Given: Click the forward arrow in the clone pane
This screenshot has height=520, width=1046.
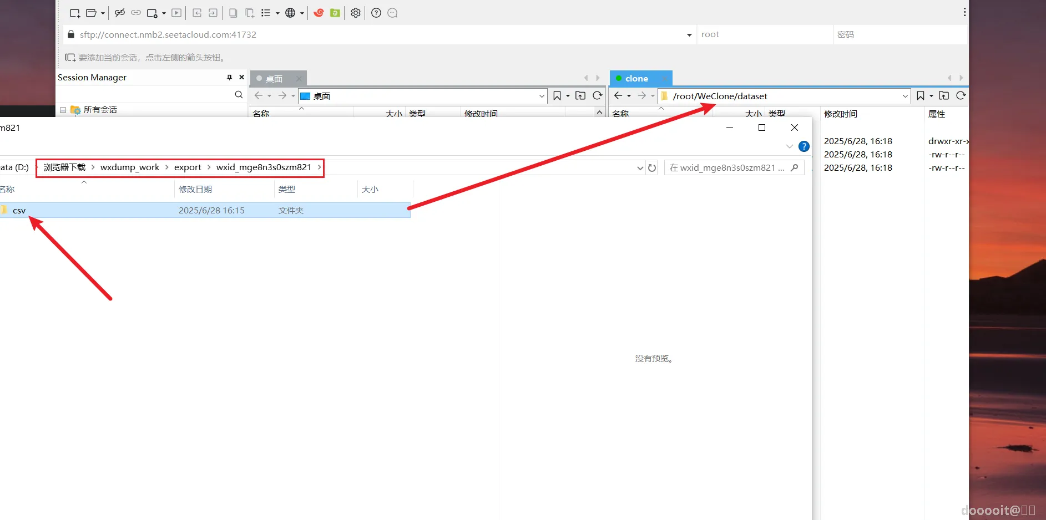Looking at the screenshot, I should pos(642,96).
